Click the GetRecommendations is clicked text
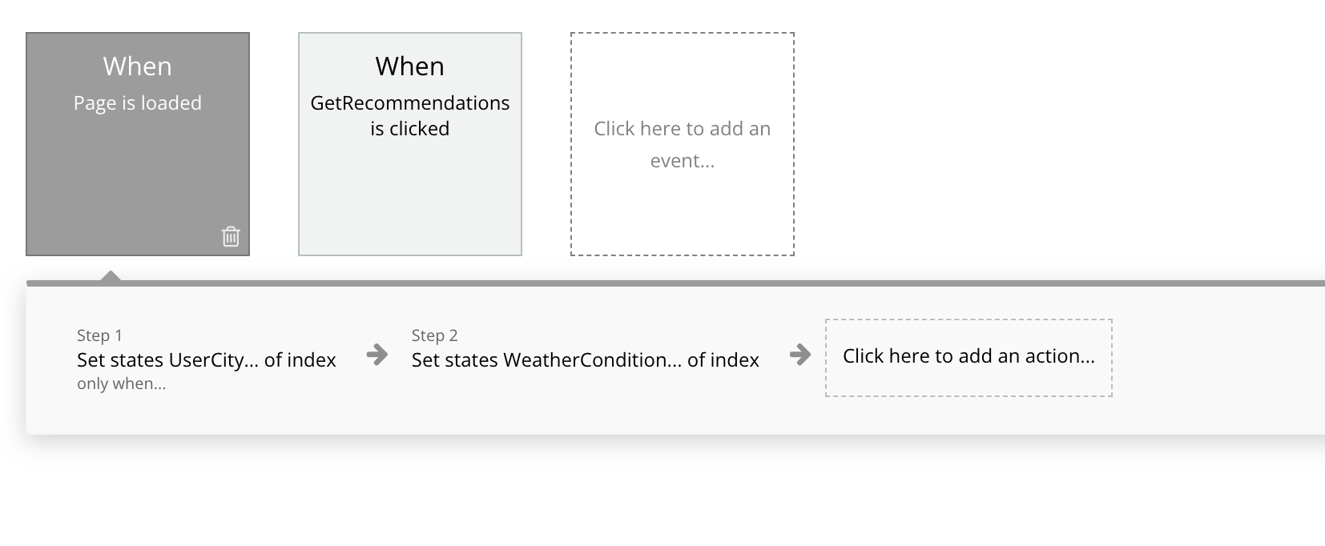Image resolution: width=1325 pixels, height=546 pixels. 409,115
